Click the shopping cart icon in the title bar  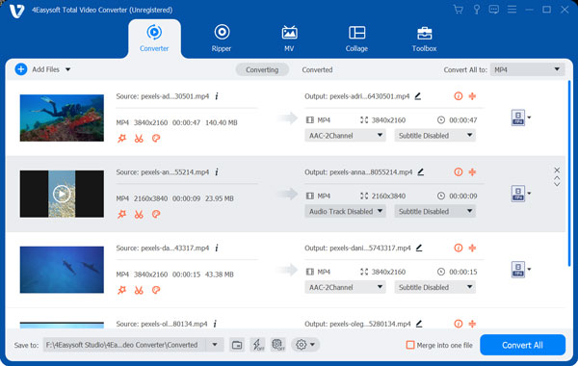point(459,10)
